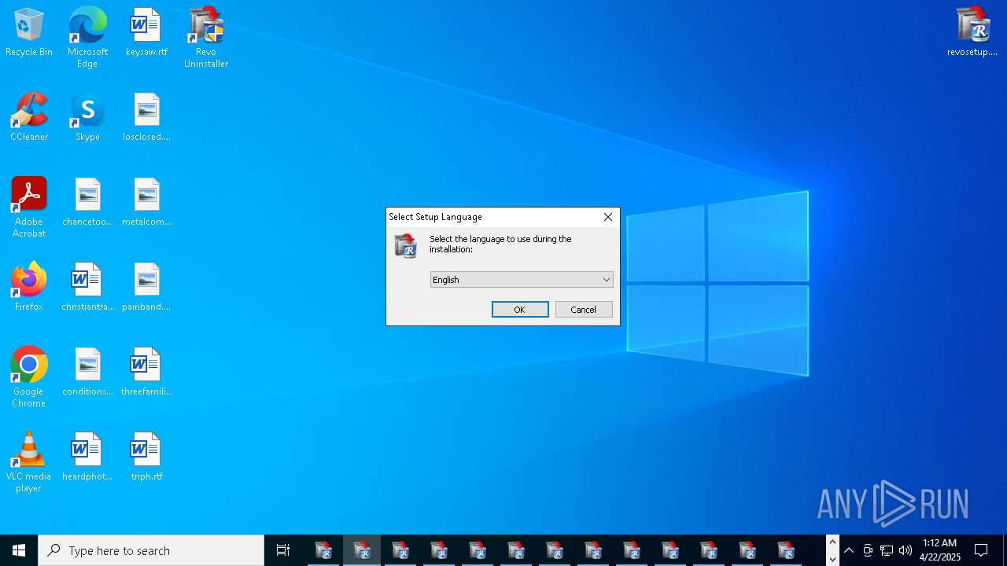The height and width of the screenshot is (566, 1007).
Task: Select the revosetup installer file on desktop
Action: [x=972, y=33]
